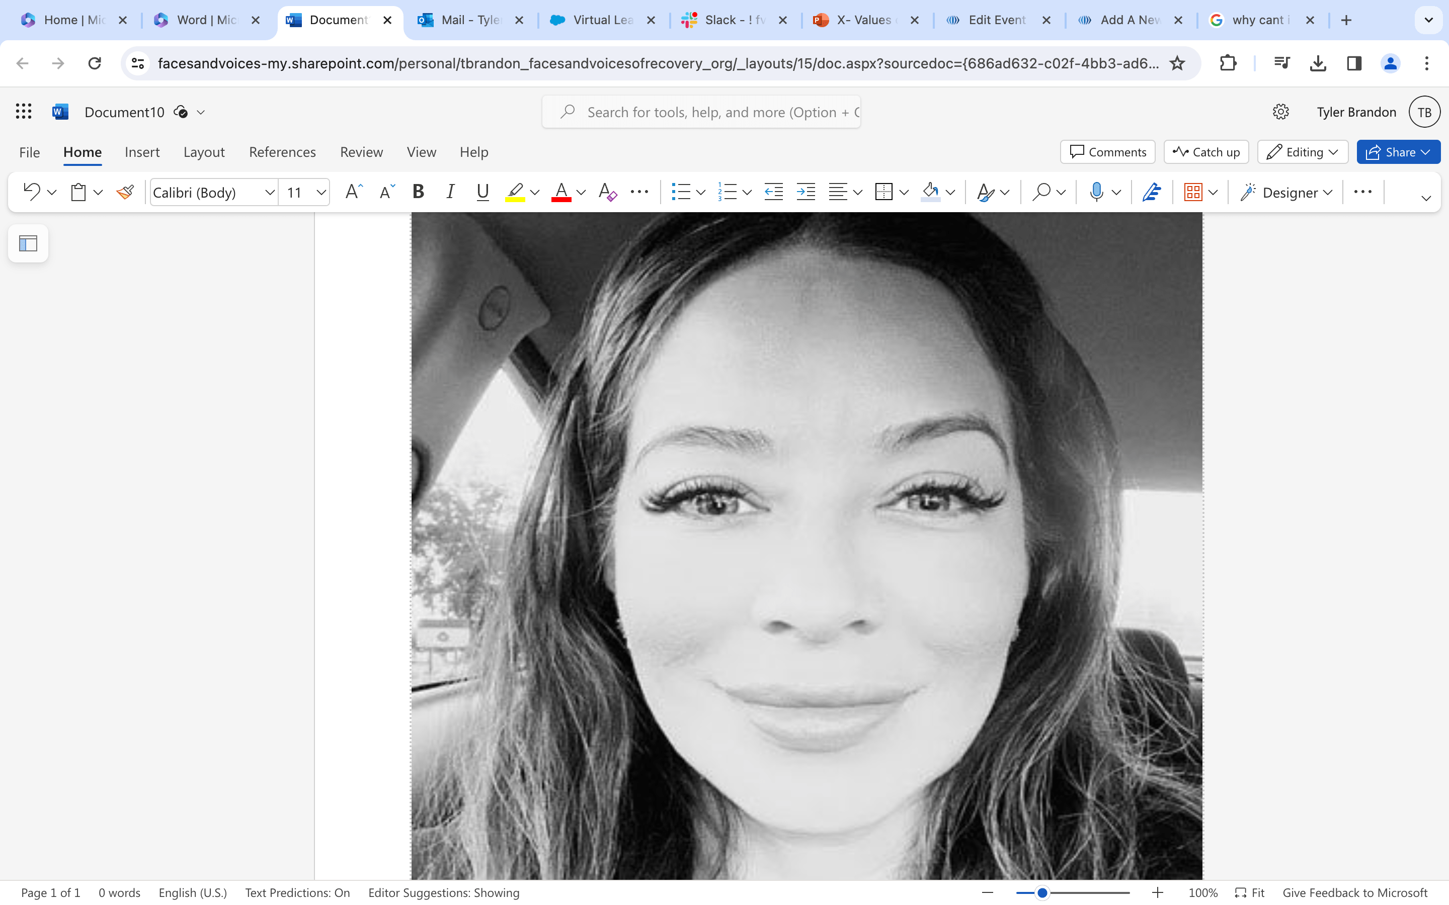Click the zoom slider handle

click(x=1042, y=892)
